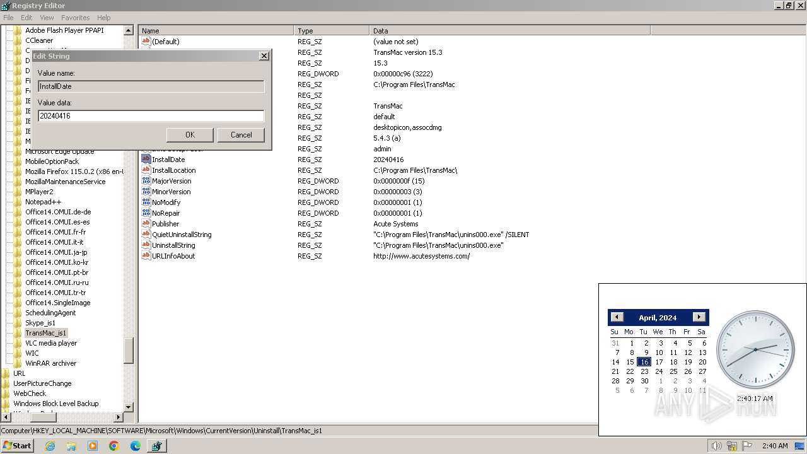Click the April, 2024 calendar header
Image resolution: width=807 pixels, height=454 pixels.
pos(658,318)
